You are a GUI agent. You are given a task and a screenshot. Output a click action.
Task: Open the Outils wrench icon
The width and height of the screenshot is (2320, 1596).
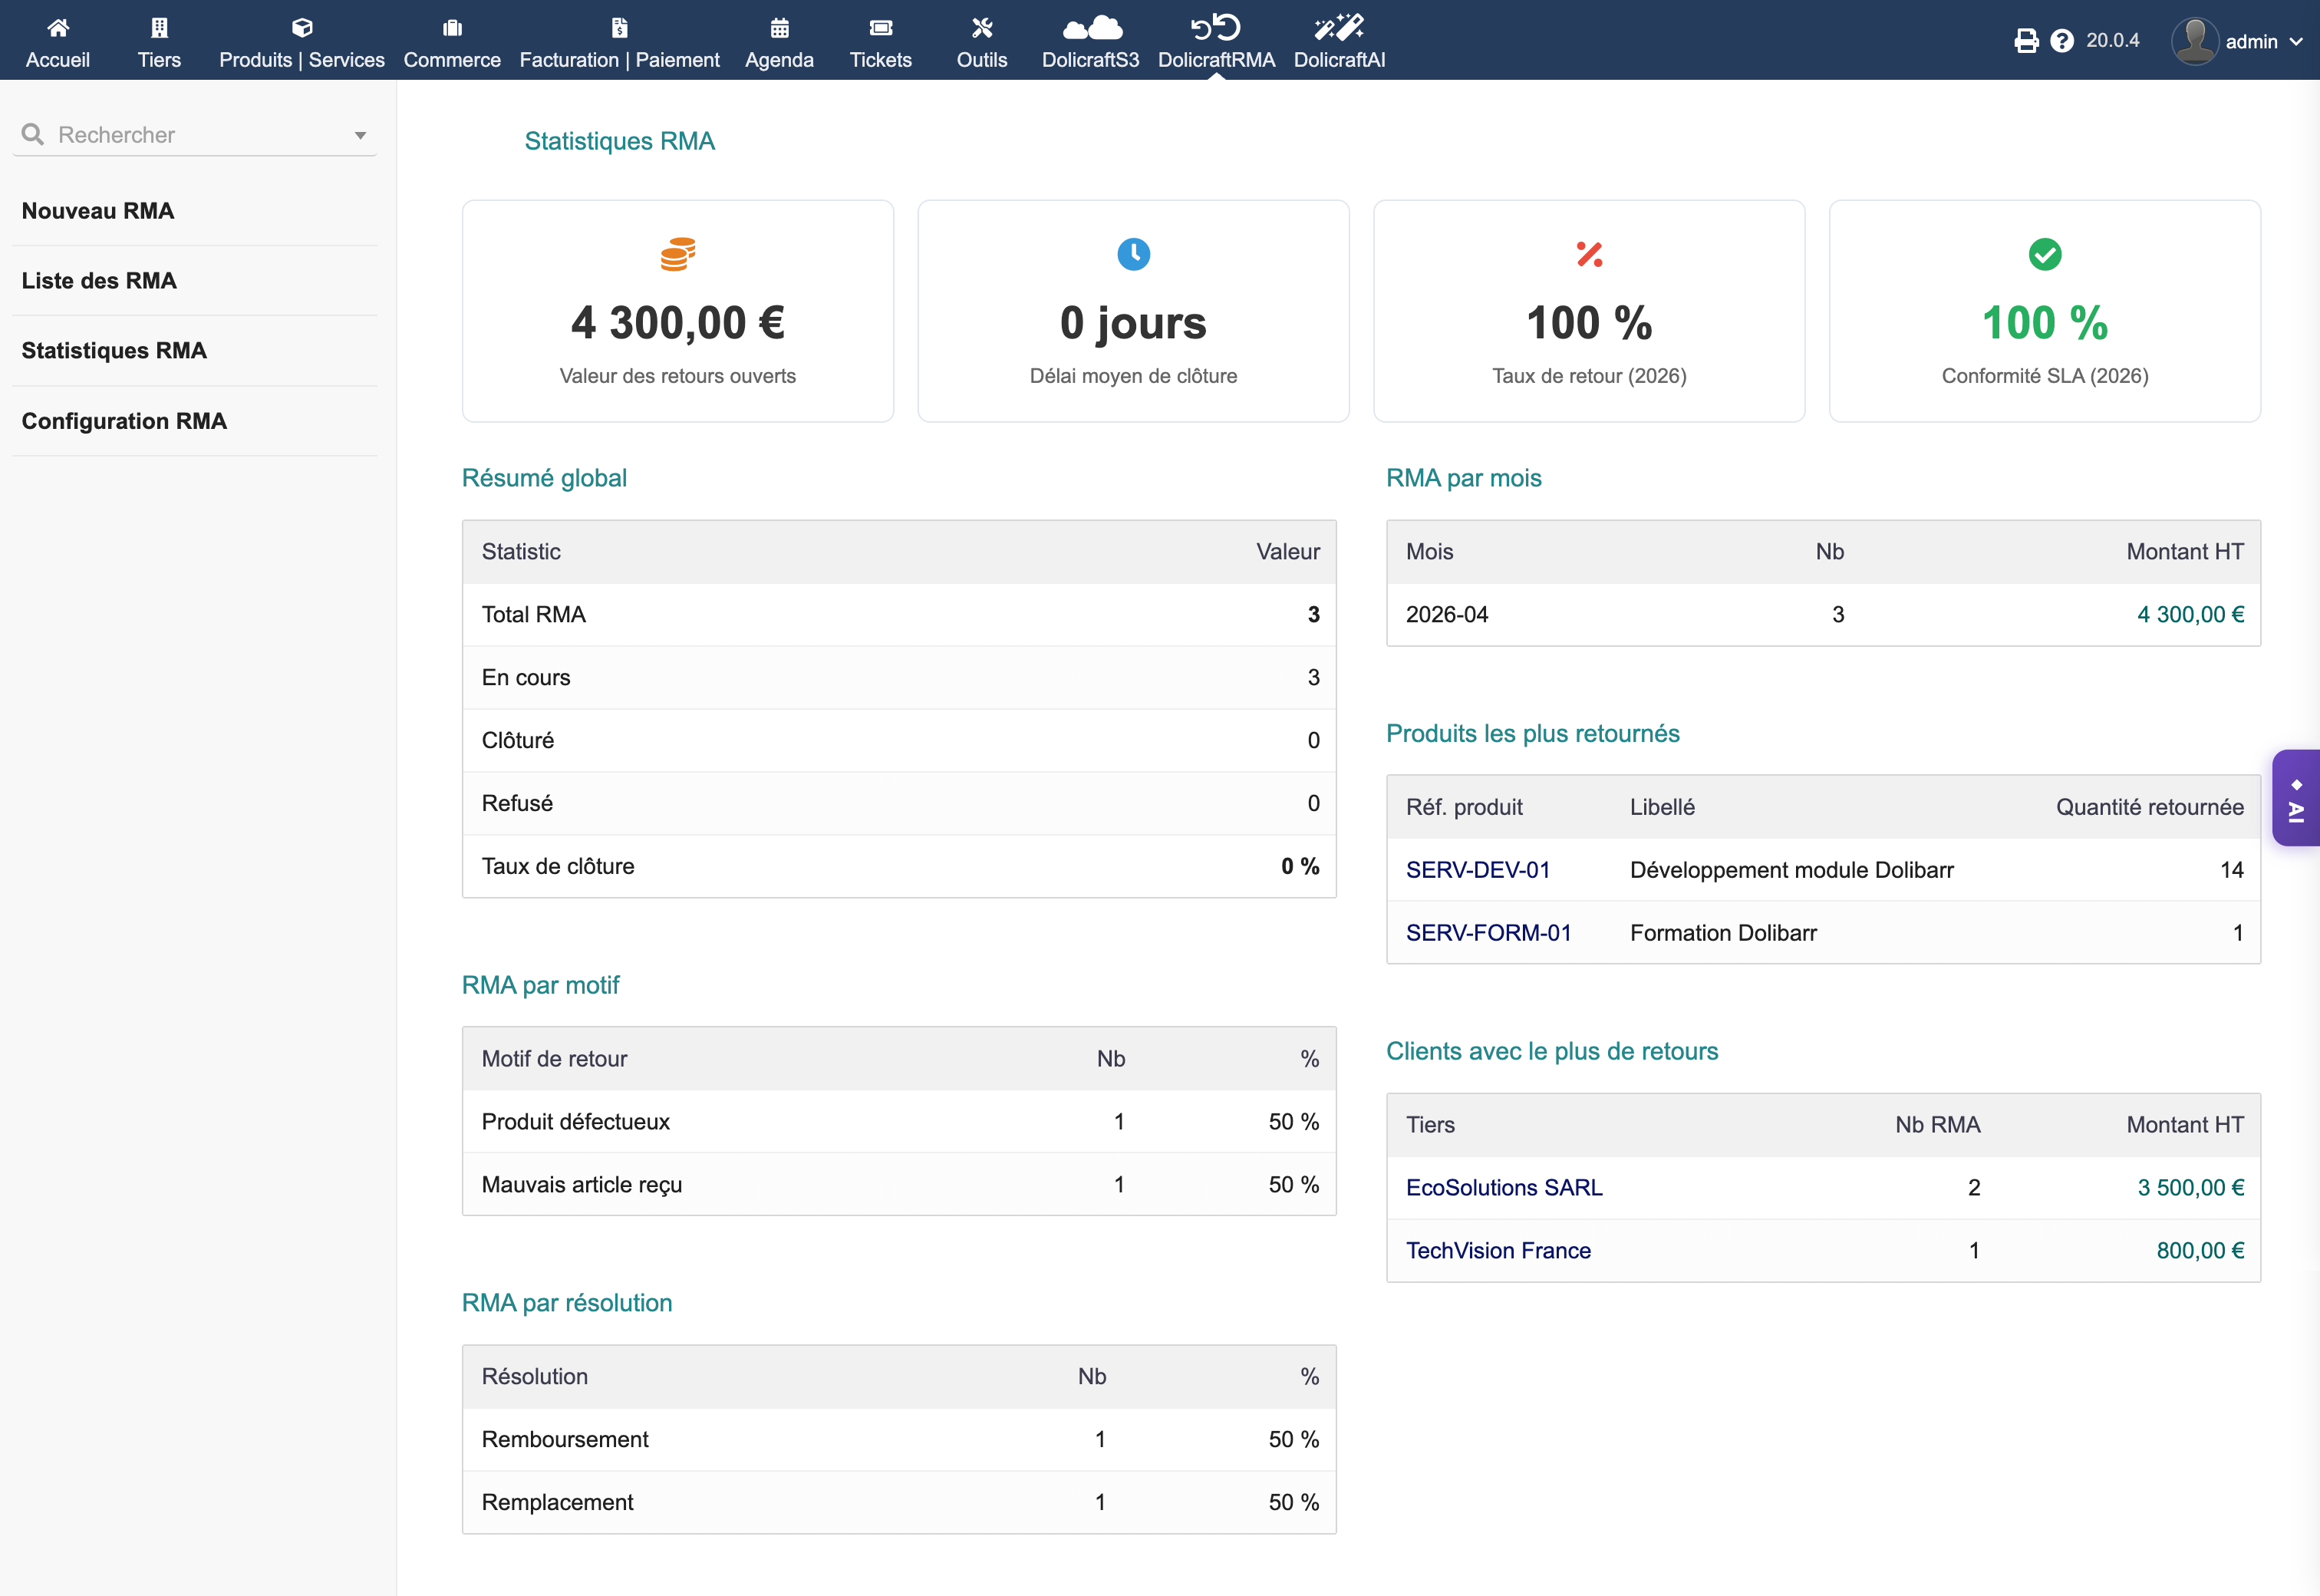[x=981, y=28]
